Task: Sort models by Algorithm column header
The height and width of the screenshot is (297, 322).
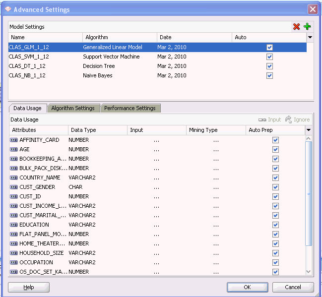Action: tap(120, 37)
